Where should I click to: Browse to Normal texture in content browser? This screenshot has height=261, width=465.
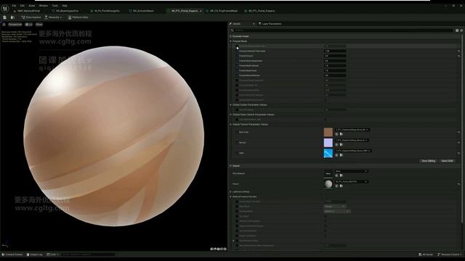(341, 145)
